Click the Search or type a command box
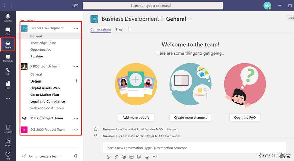The height and width of the screenshot is (161, 294). click(x=153, y=6)
